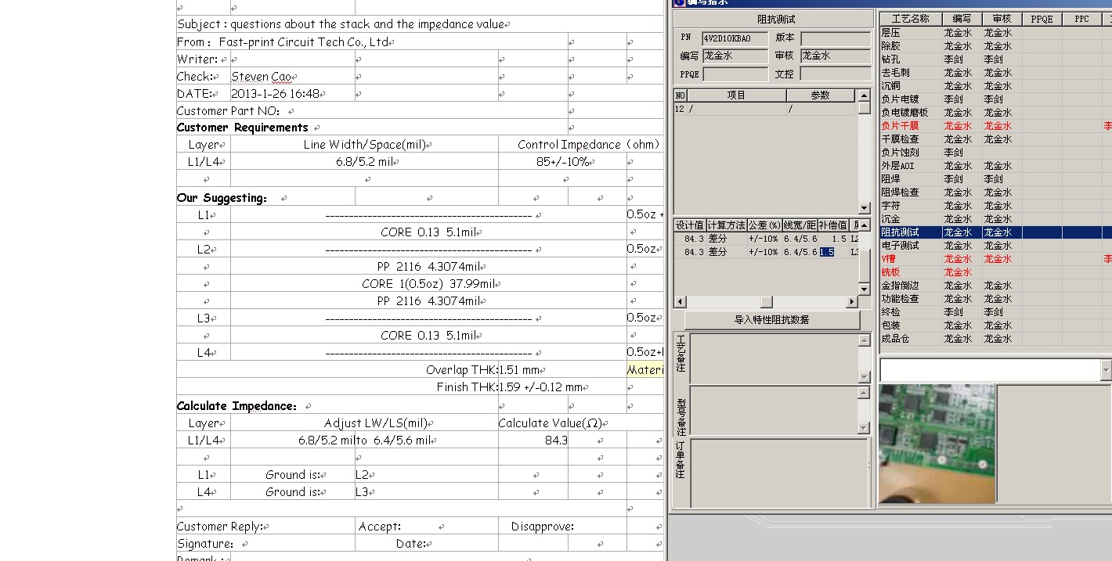1112x561 pixels.
Task: Select the 层压 process row
Action: pyautogui.click(x=995, y=33)
